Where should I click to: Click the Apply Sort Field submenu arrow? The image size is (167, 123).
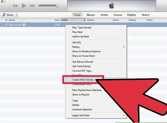point(124,115)
